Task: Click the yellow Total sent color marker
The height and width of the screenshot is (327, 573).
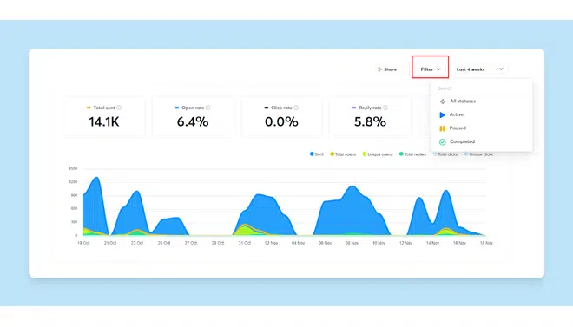Action: (89, 108)
